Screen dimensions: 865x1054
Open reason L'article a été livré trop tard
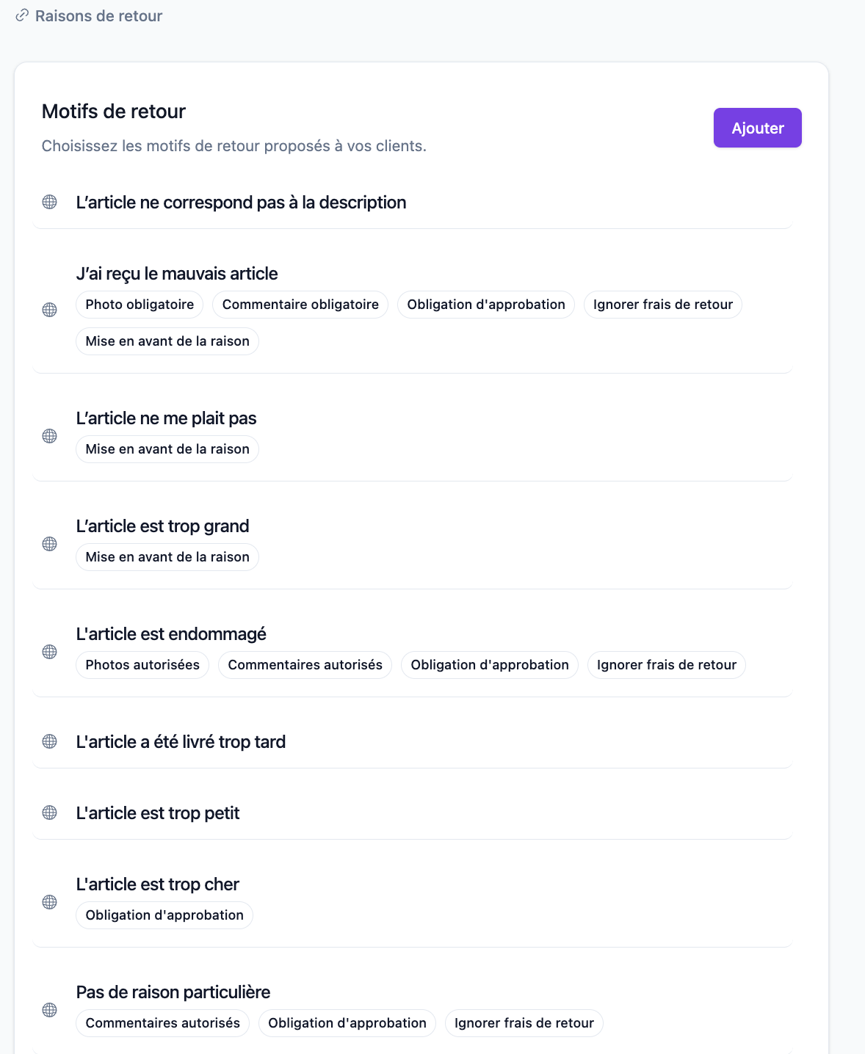[x=181, y=742]
